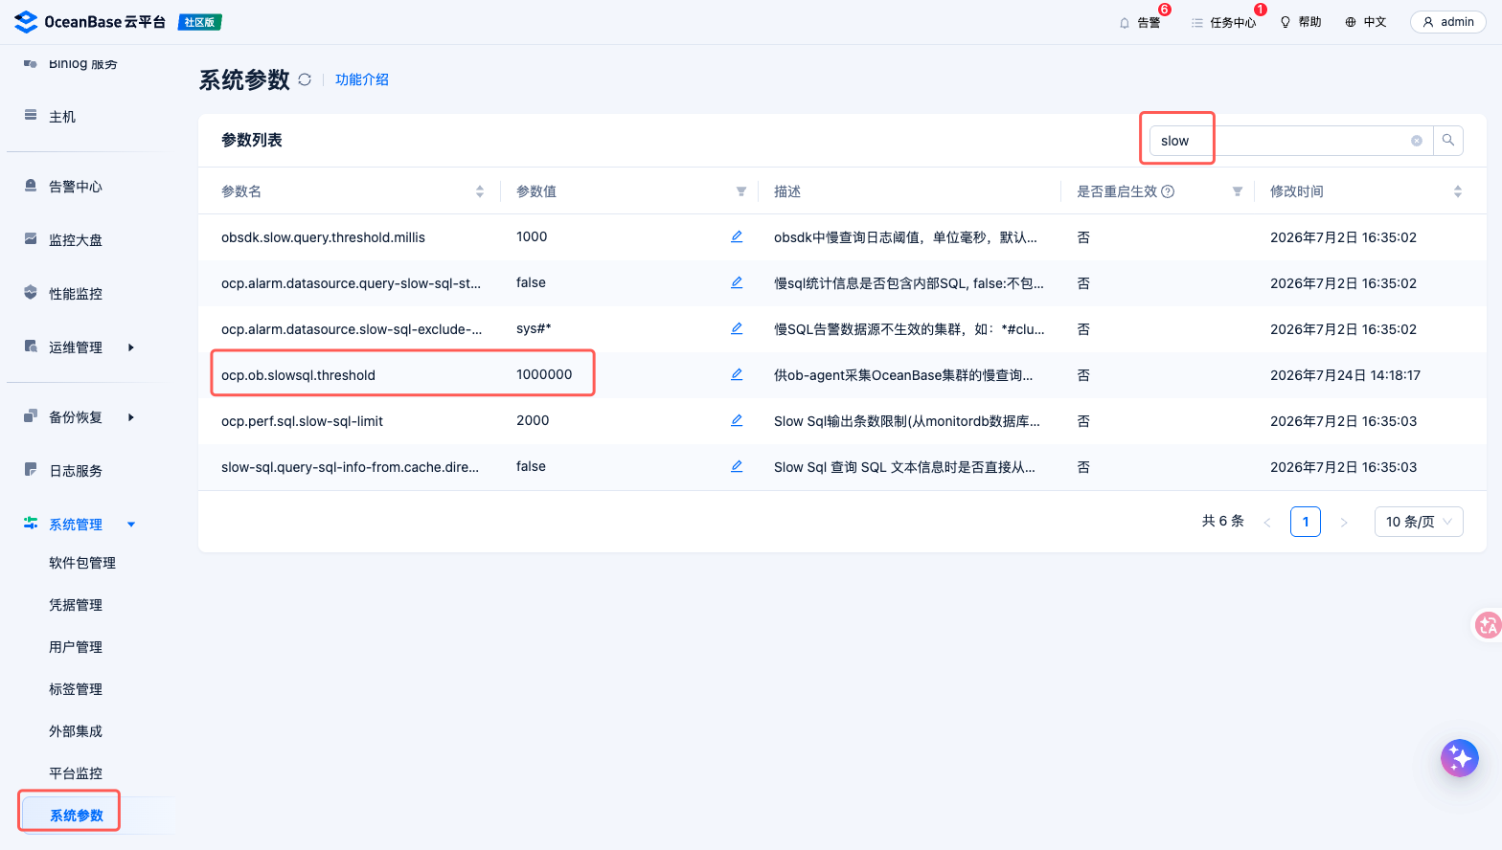The height and width of the screenshot is (850, 1502).
Task: Open 外部集成 menu item
Action: coord(76,731)
